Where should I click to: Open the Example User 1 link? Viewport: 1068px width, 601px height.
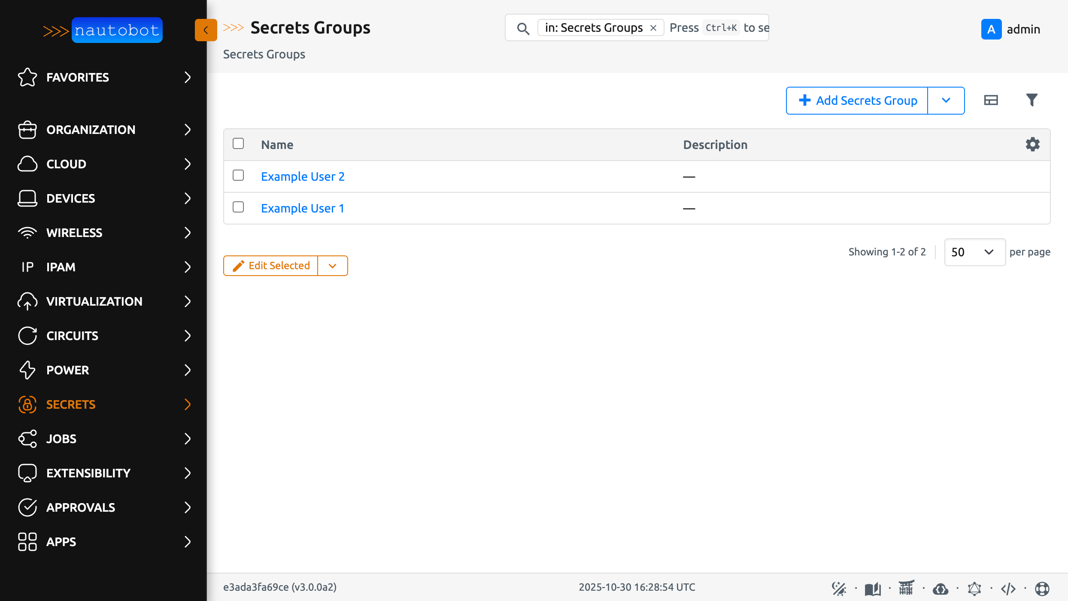click(303, 208)
